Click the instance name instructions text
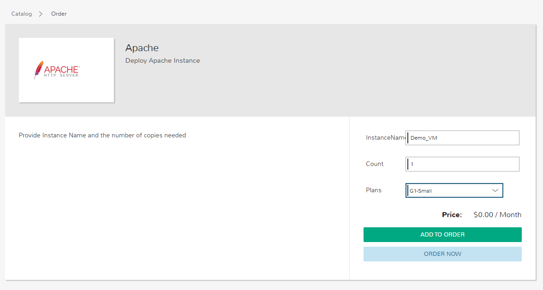 pyautogui.click(x=102, y=135)
